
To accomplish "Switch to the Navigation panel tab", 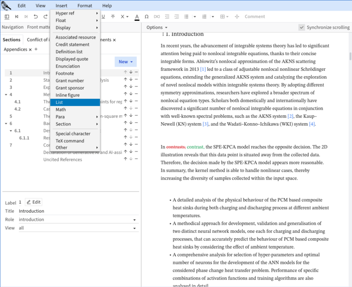I will [12, 27].
